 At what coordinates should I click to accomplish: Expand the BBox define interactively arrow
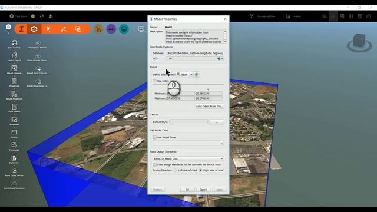pyautogui.click(x=191, y=75)
